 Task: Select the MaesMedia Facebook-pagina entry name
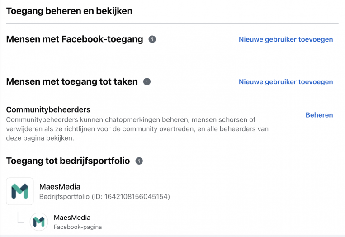coord(72,218)
